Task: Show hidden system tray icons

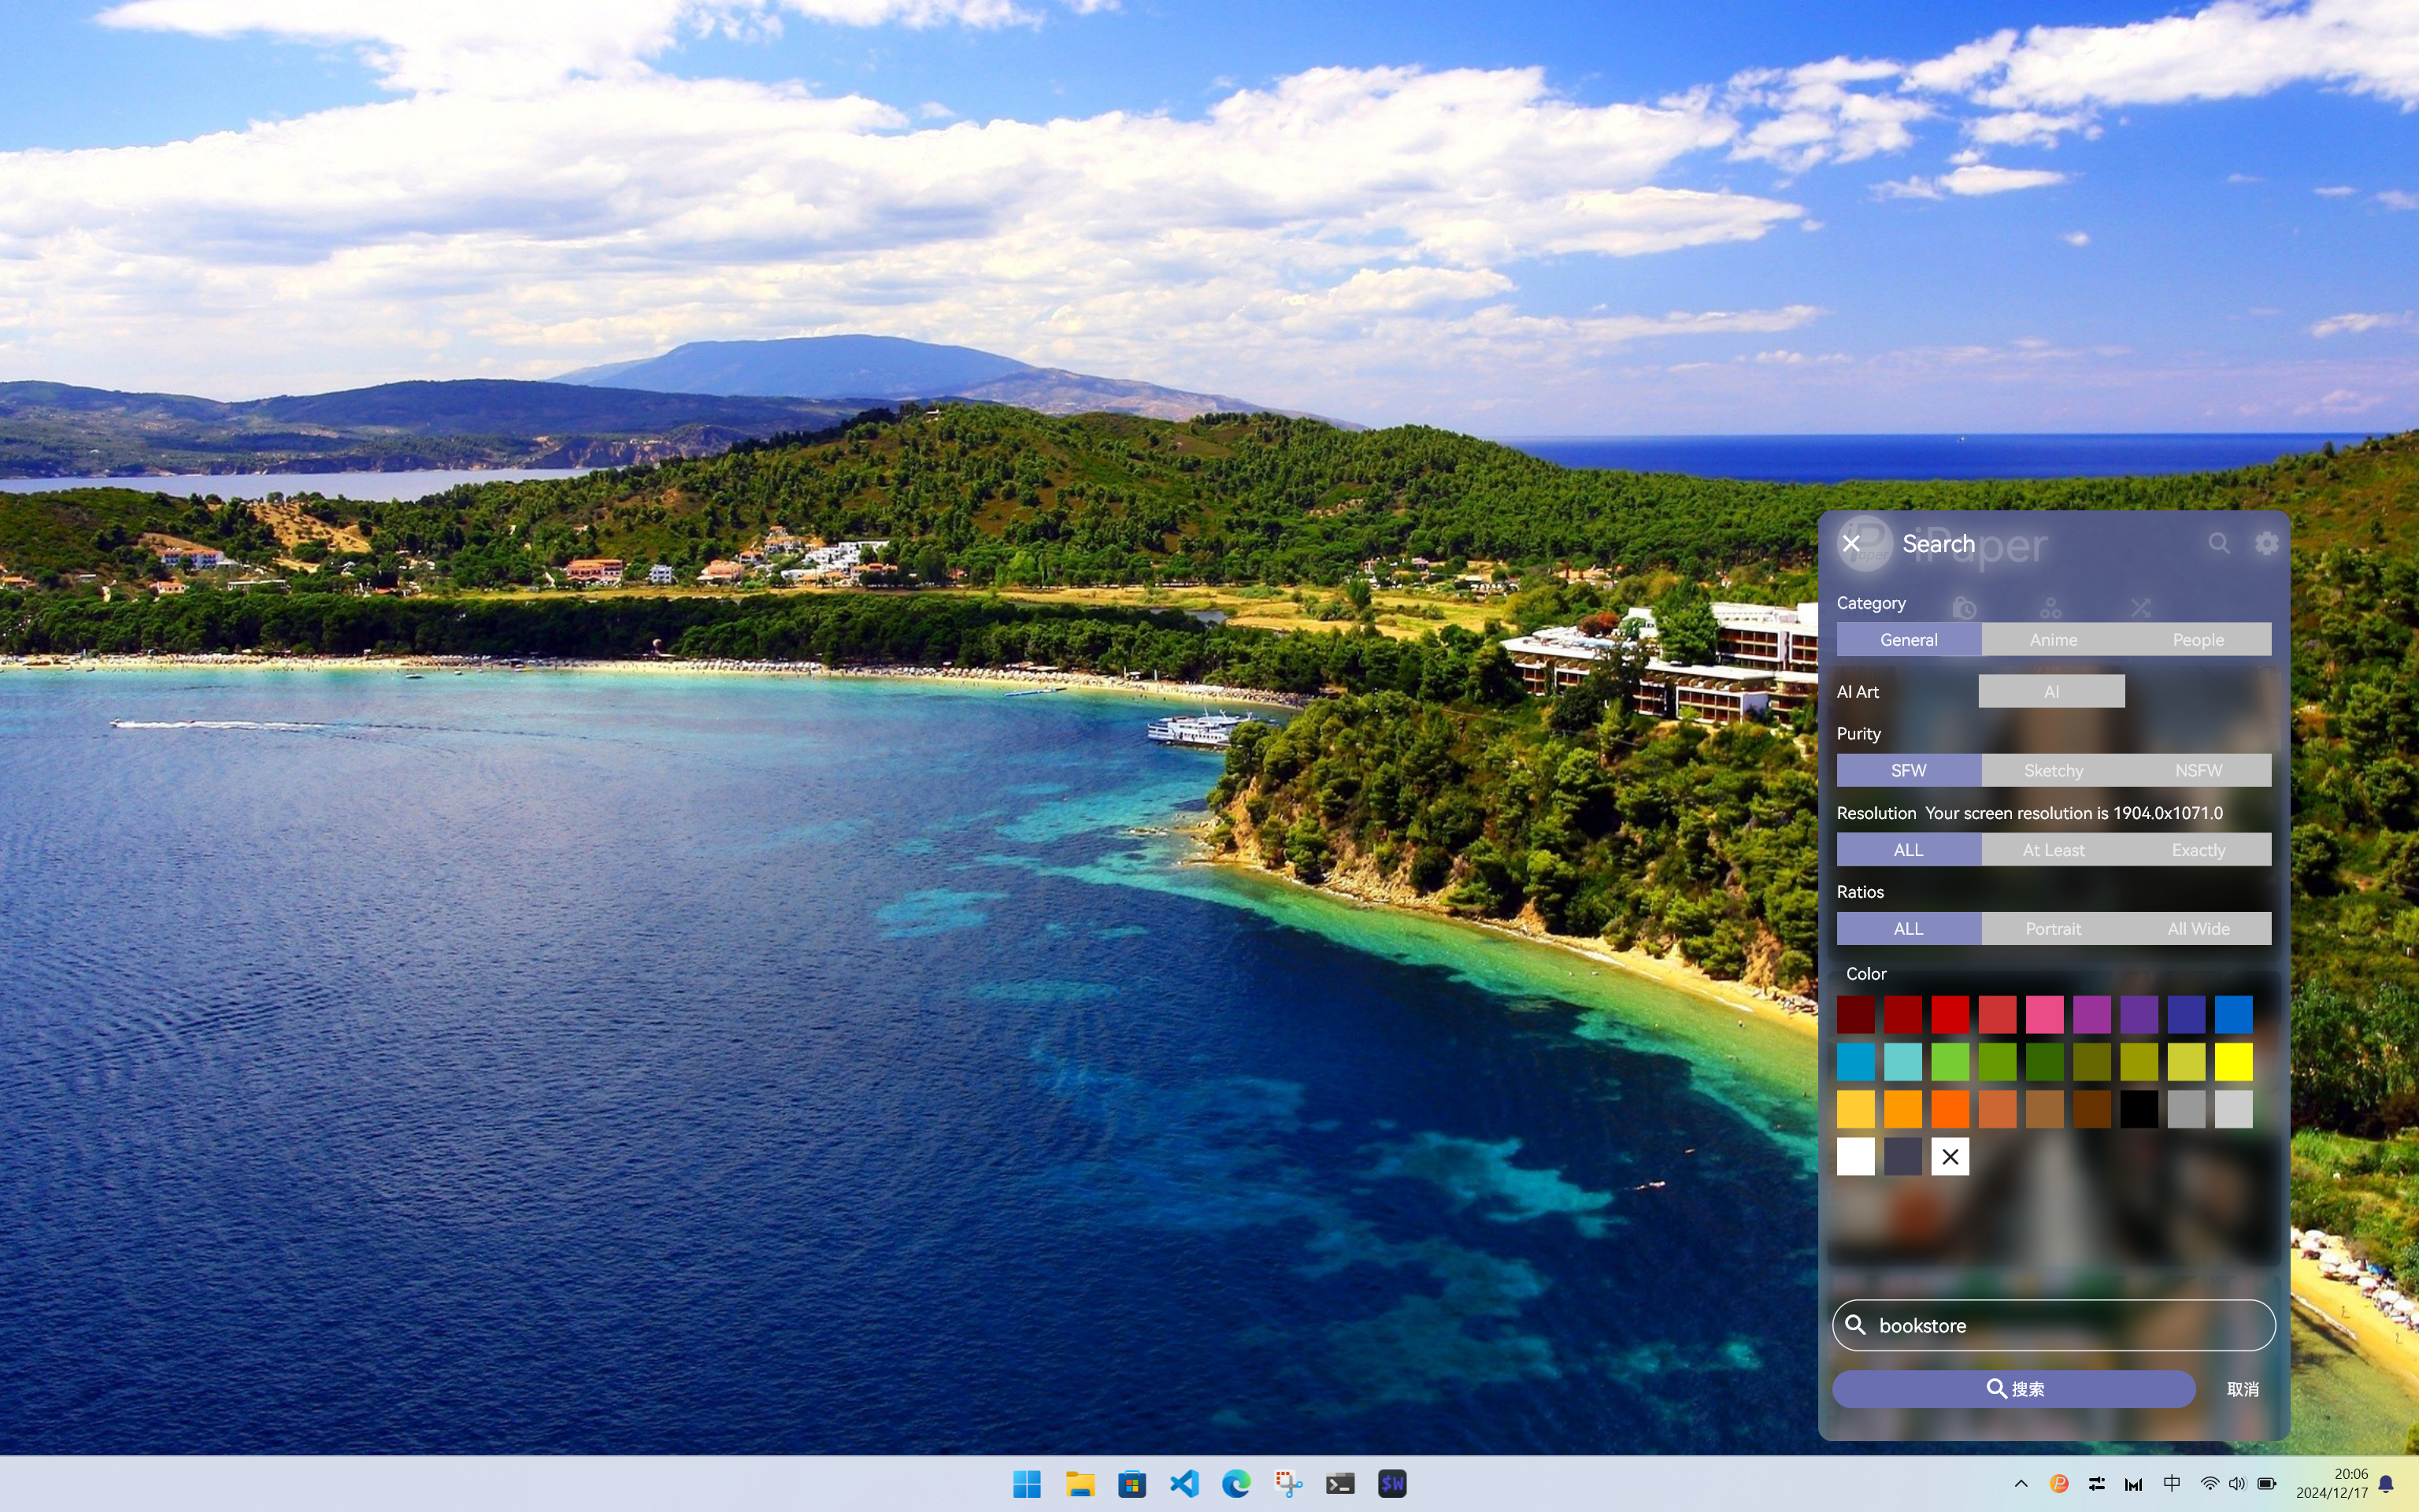Action: click(2021, 1483)
